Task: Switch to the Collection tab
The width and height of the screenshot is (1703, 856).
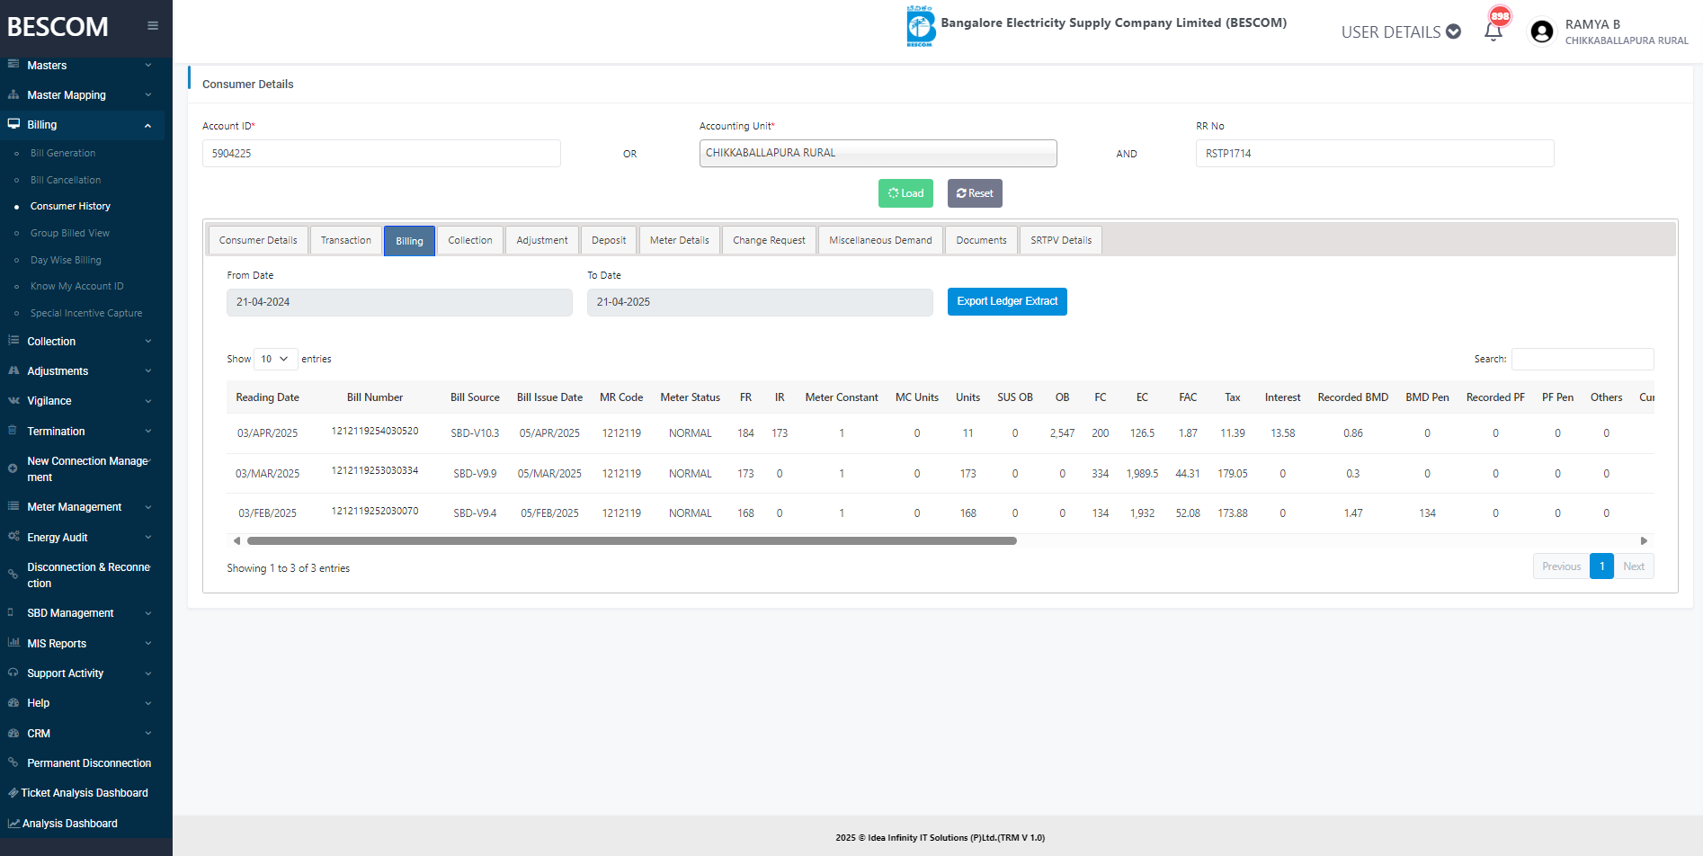Action: click(x=470, y=240)
